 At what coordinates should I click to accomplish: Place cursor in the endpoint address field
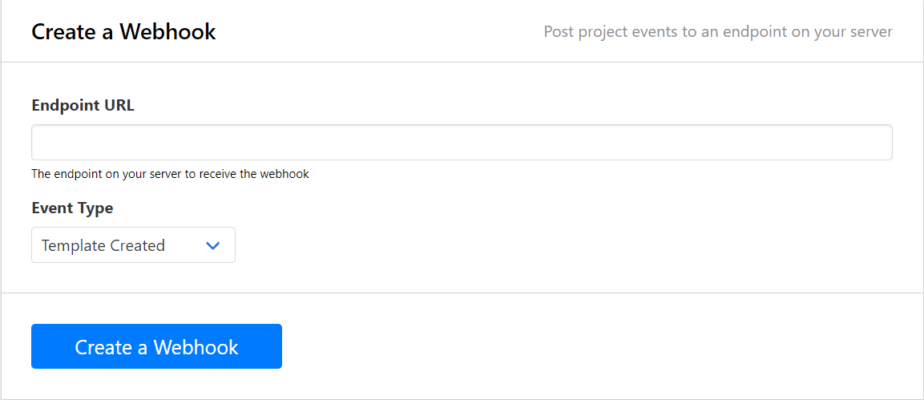pyautogui.click(x=461, y=142)
